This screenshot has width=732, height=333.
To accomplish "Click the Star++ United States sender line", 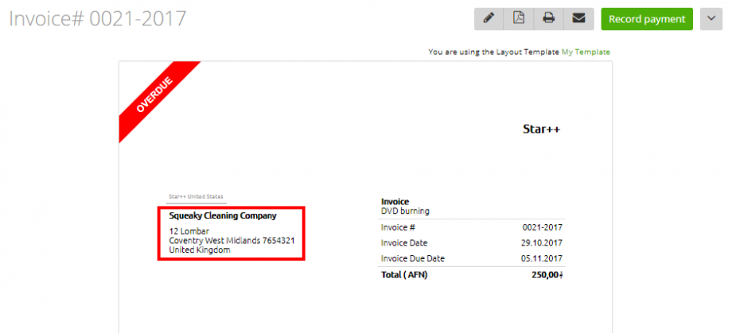I will coord(196,196).
